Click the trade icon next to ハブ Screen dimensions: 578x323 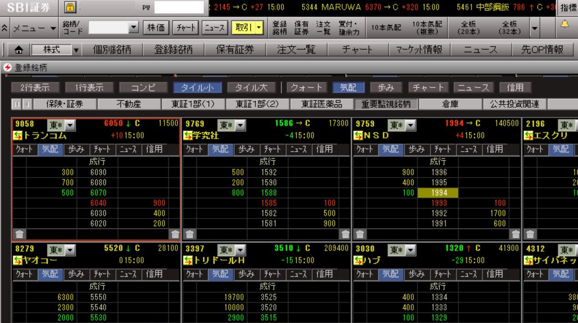pyautogui.click(x=359, y=261)
